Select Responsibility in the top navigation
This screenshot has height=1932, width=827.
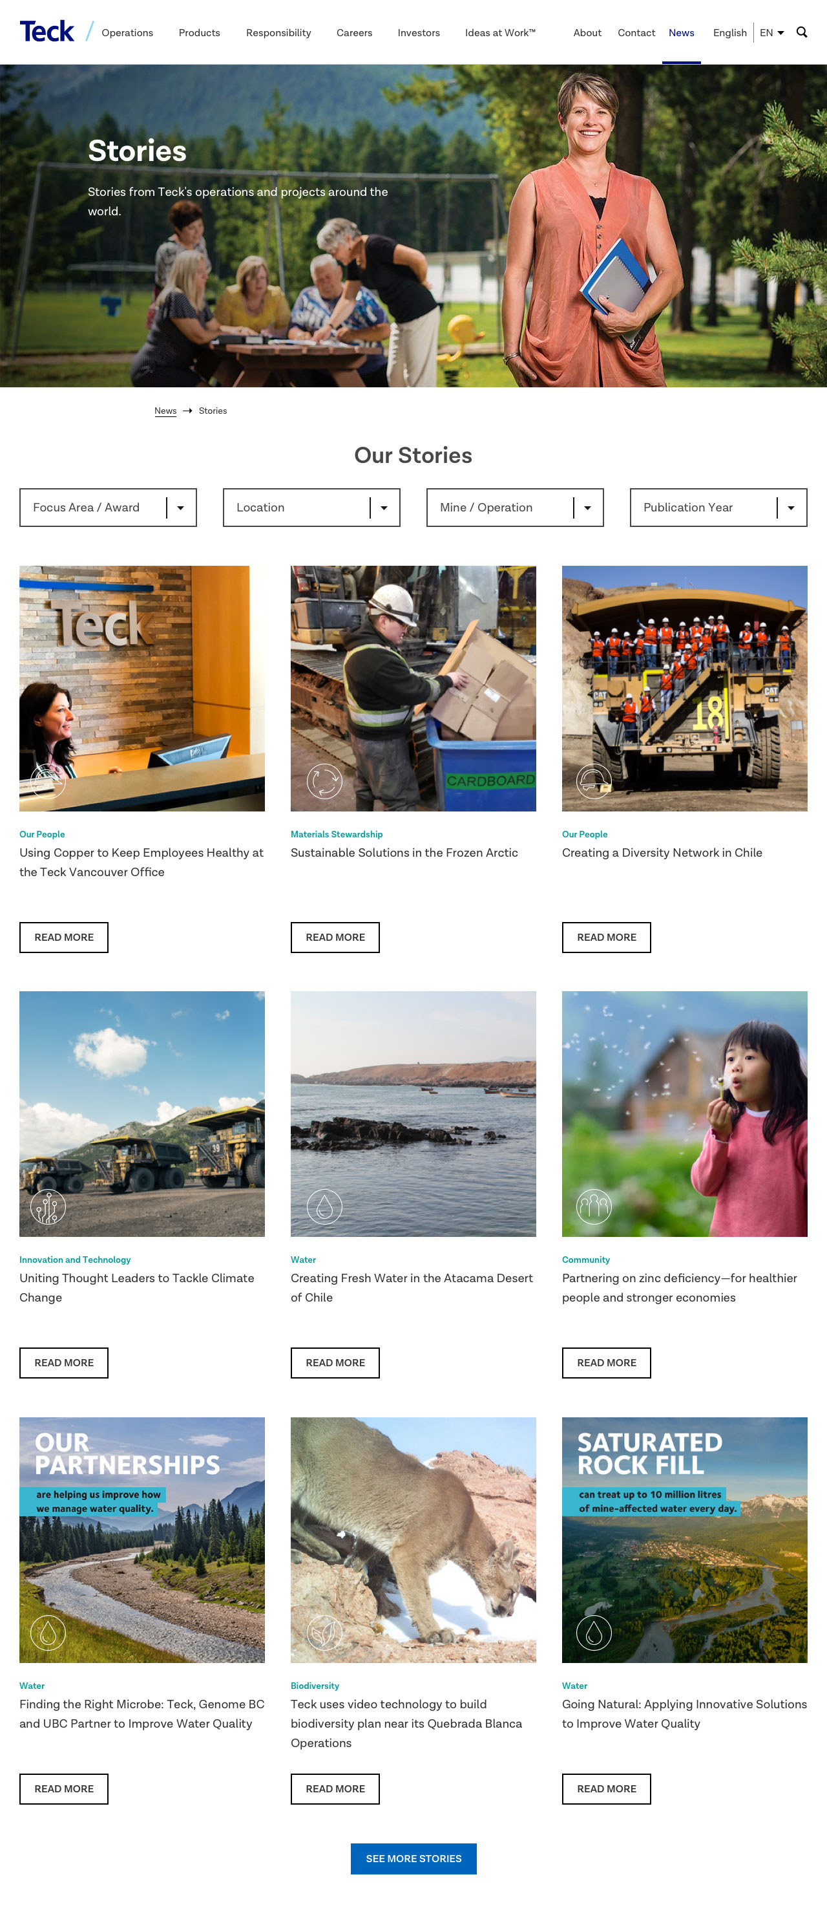click(278, 33)
